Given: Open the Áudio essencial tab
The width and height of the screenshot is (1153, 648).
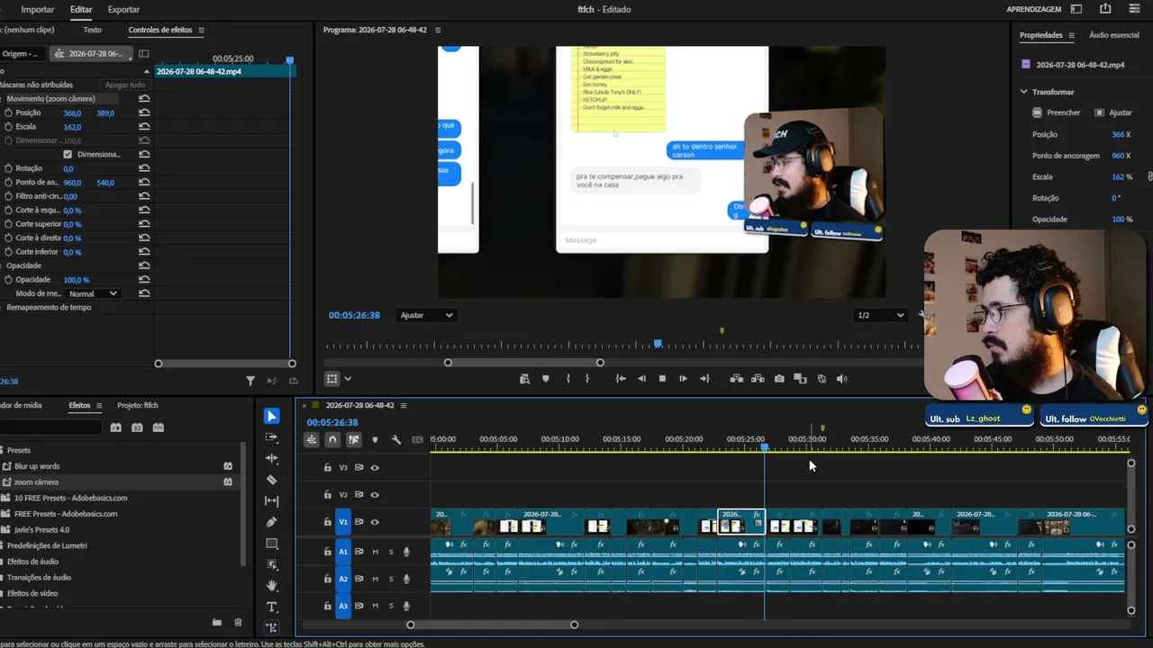Looking at the screenshot, I should click(1114, 35).
